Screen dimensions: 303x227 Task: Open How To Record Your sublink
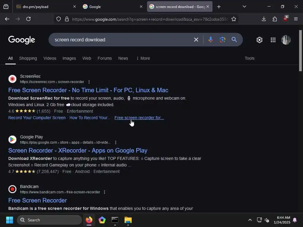tap(90, 118)
